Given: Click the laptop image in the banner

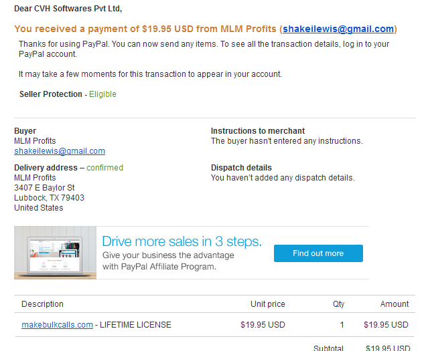Looking at the screenshot, I should tap(55, 253).
